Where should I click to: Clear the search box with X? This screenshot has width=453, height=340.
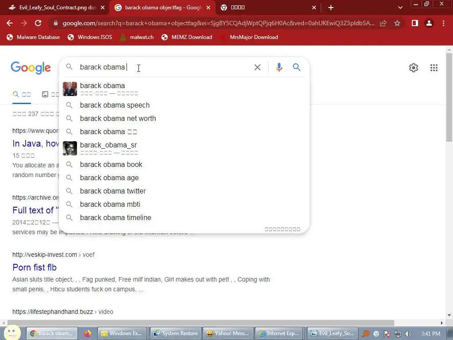pos(257,67)
